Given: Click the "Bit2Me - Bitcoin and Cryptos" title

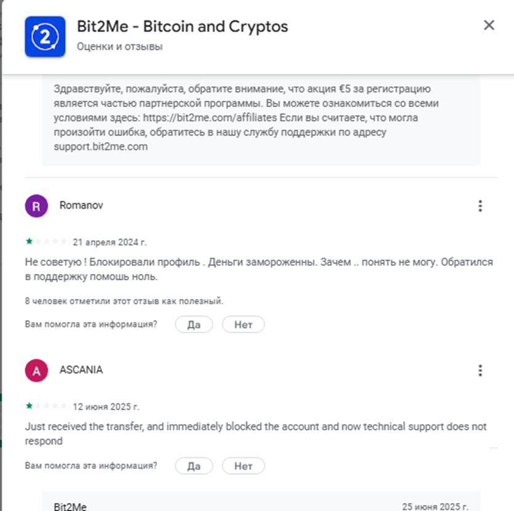Looking at the screenshot, I should [182, 27].
